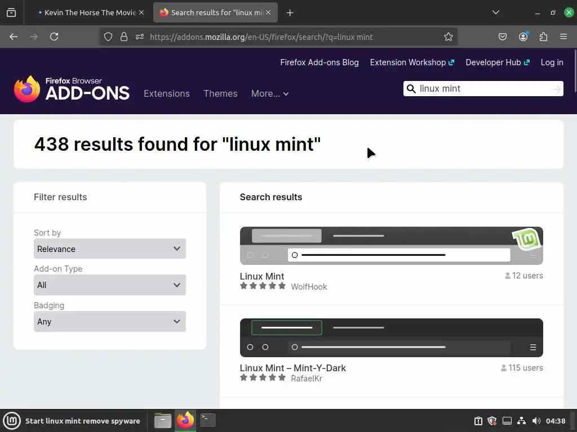The height and width of the screenshot is (432, 577).
Task: Expand the More... navigation dropdown
Action: pos(270,94)
